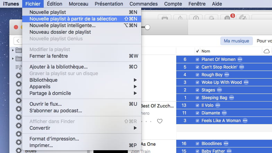Choose Format d'impression…
This screenshot has height=153, width=272.
(82, 139)
